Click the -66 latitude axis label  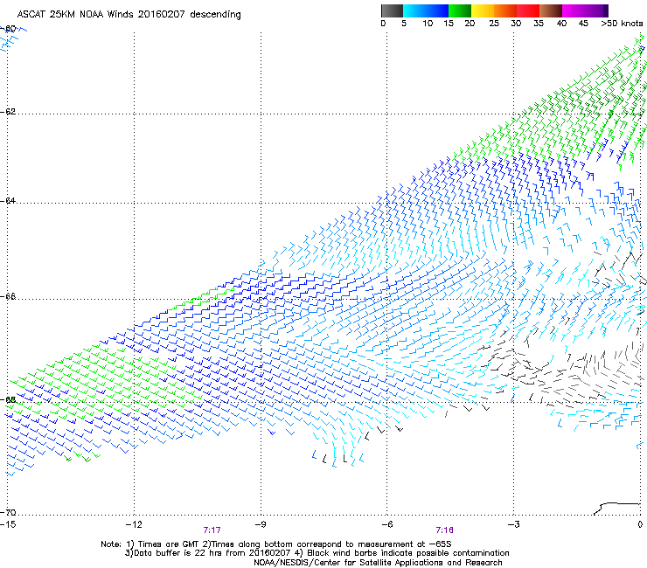point(9,296)
